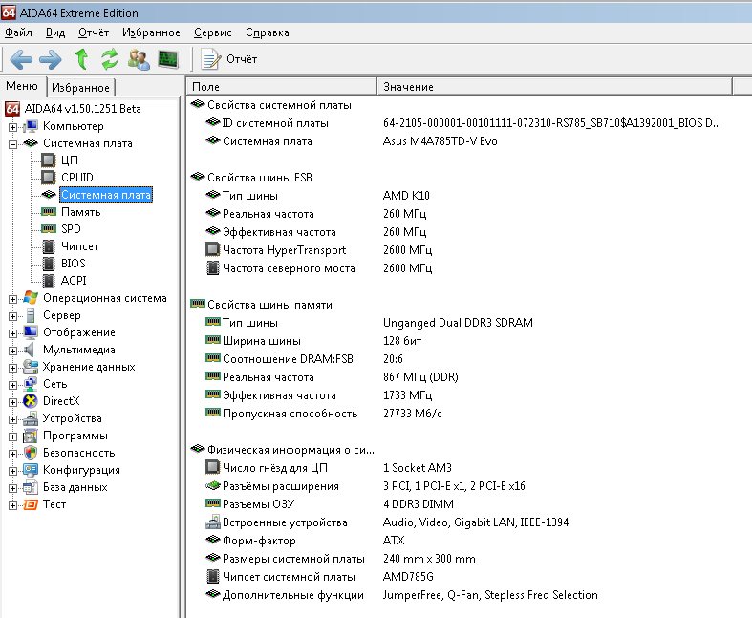Screen dimensions: 752x618
Task: Expand the Тест tree node
Action: (x=13, y=505)
